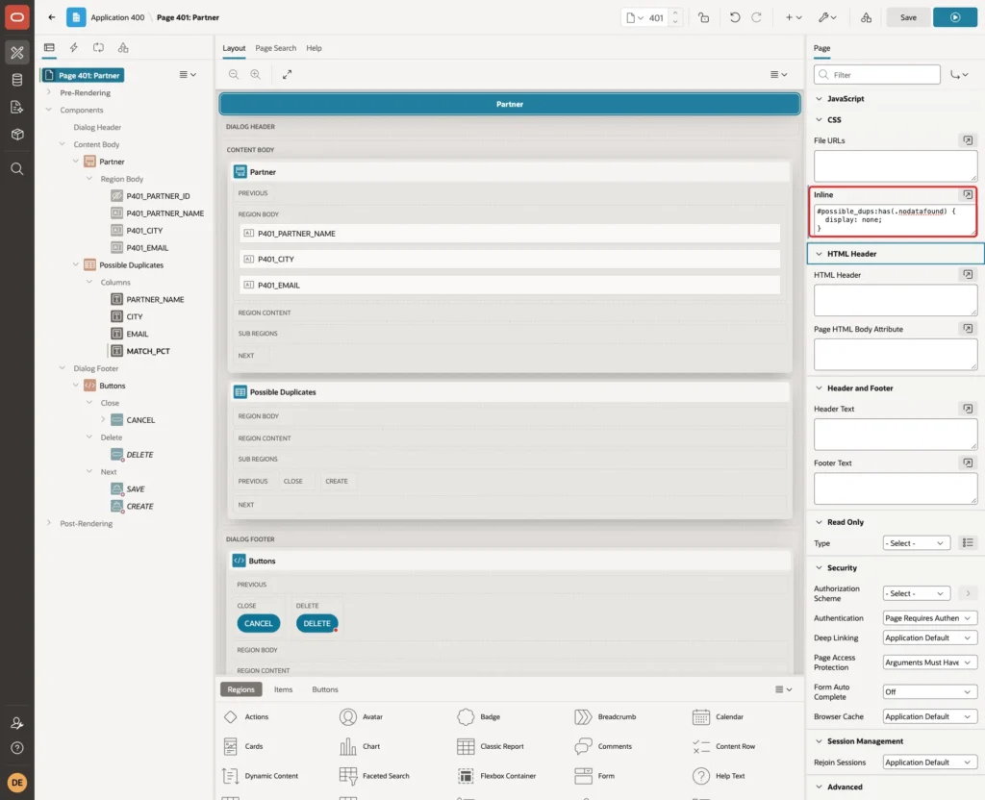
Task: Click the property Filter search field
Action: [x=877, y=75]
